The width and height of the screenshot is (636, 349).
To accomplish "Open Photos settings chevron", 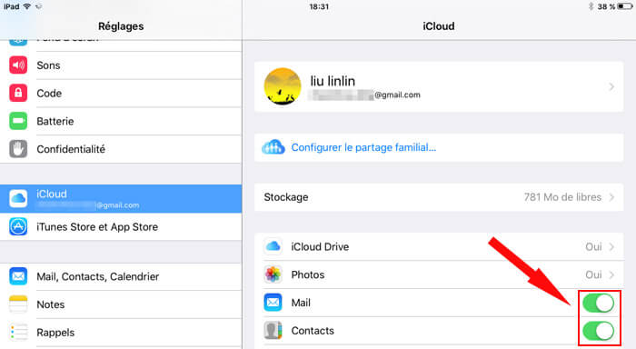I will (611, 274).
